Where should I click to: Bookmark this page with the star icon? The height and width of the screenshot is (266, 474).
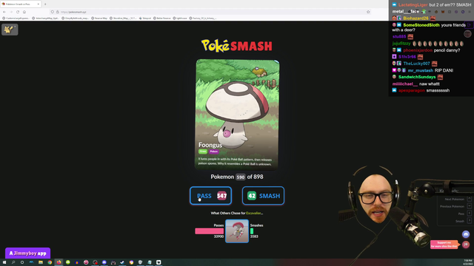click(x=368, y=12)
